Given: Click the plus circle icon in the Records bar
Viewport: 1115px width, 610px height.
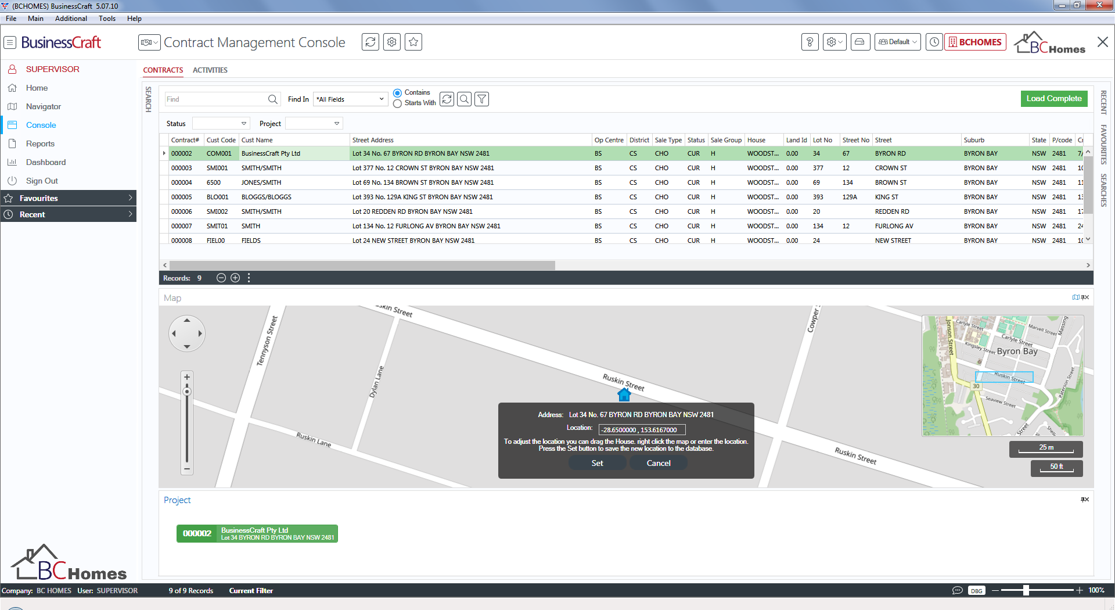Looking at the screenshot, I should tap(235, 278).
